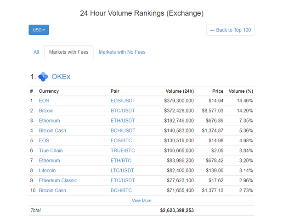Open Bitcoin currency link in row 2
Image resolution: width=294 pixels, height=218 pixels.
[46, 111]
